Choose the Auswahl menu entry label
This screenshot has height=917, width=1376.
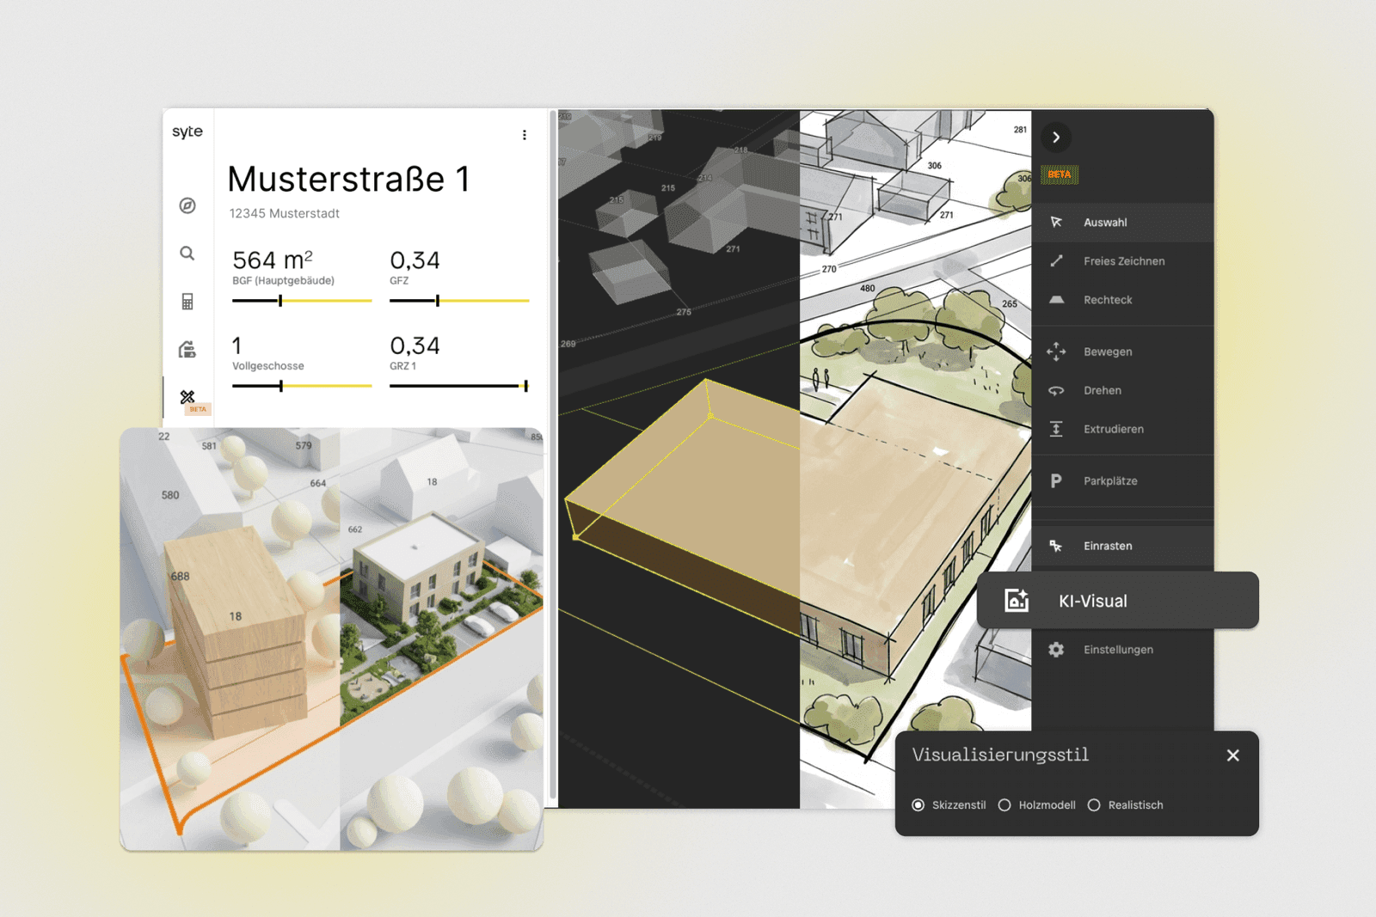1105,223
